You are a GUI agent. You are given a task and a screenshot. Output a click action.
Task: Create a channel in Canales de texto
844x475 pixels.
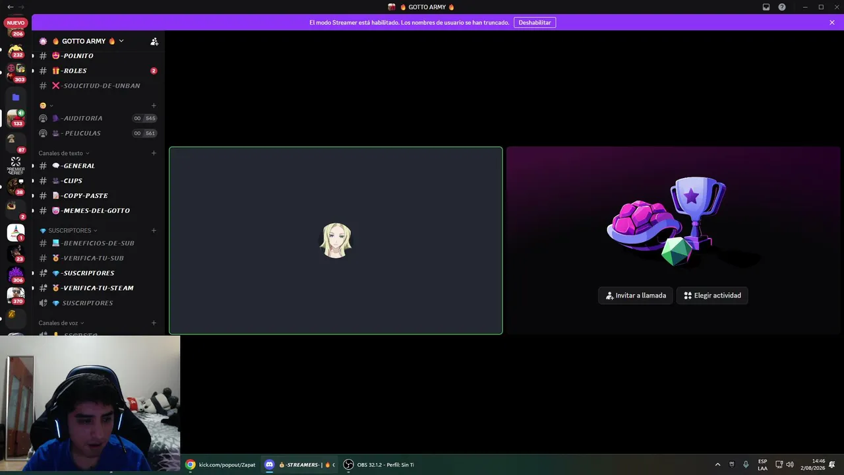tap(154, 153)
